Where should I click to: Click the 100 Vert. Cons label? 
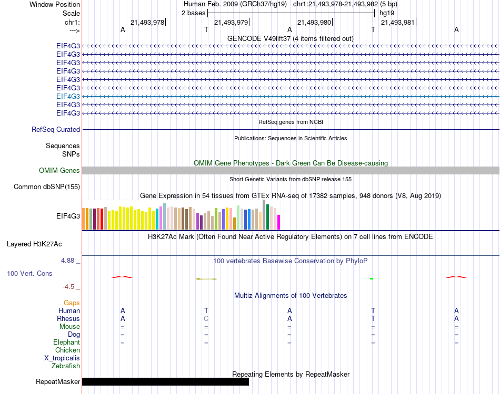(x=29, y=273)
